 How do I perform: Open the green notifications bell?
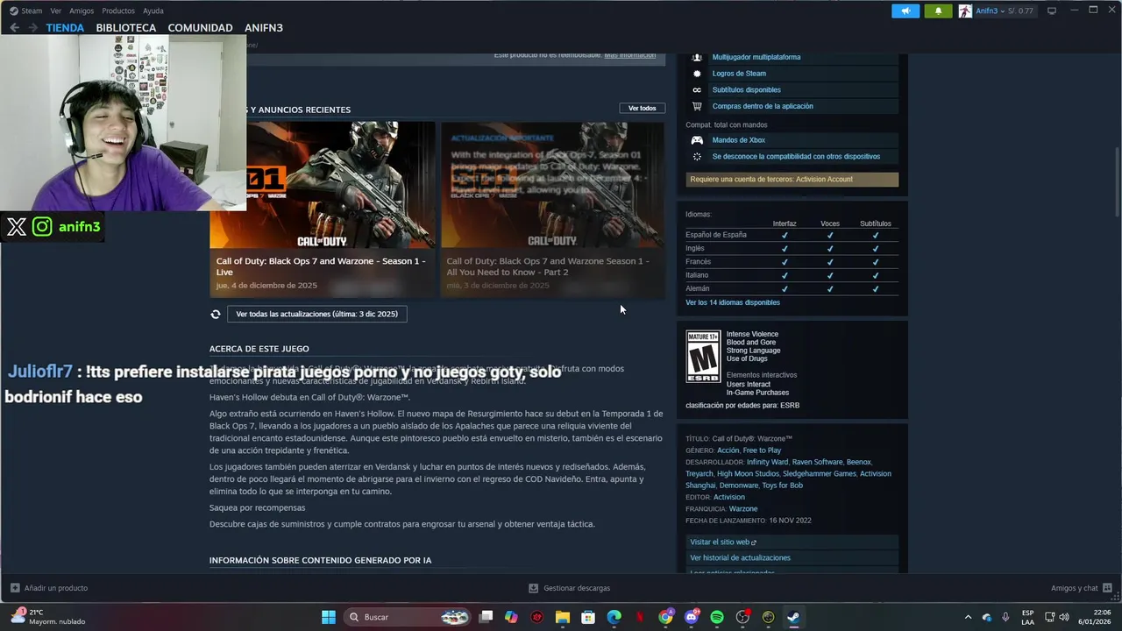coord(938,11)
